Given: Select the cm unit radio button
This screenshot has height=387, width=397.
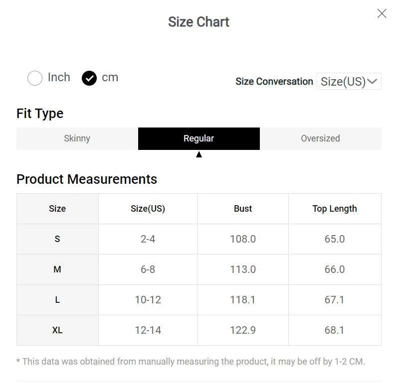Looking at the screenshot, I should point(89,78).
